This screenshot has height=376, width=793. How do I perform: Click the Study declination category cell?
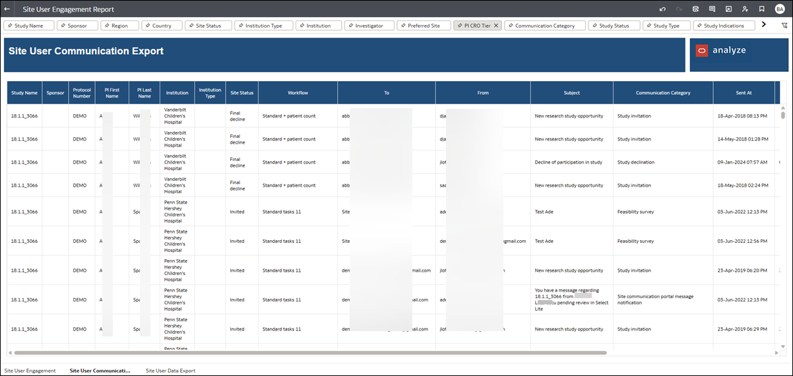coord(635,162)
